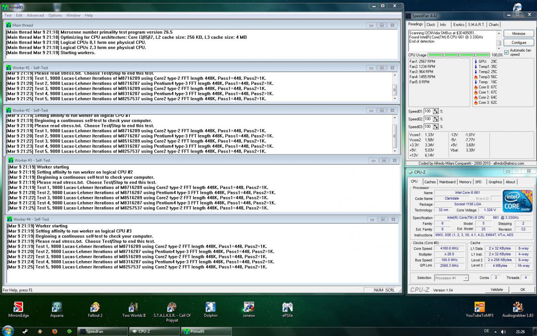Open the Aquaria desktop shortcut
The height and width of the screenshot is (336, 537).
coord(57,310)
